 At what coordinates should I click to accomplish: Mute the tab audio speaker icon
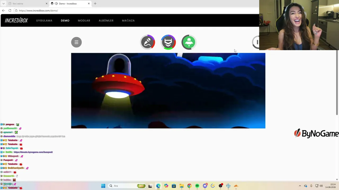[x=56, y=4]
